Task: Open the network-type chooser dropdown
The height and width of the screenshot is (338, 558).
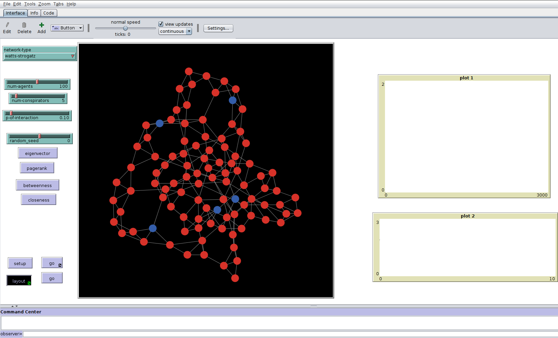Action: pos(40,56)
